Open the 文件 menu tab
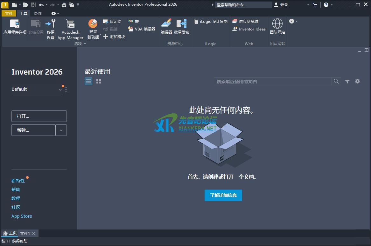The image size is (371, 246). [x=9, y=14]
